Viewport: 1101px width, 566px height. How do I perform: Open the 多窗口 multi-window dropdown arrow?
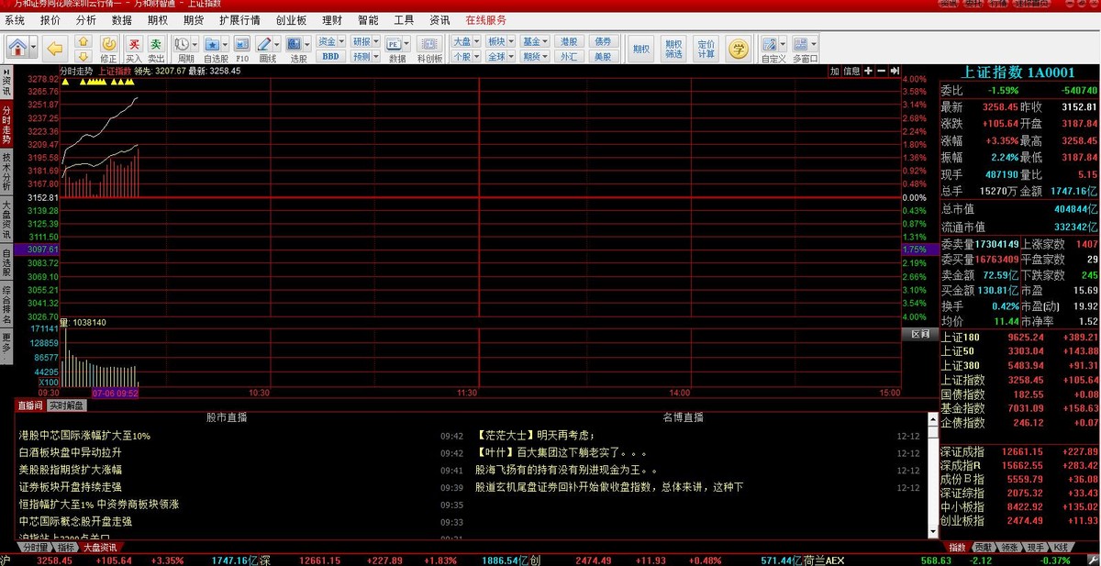pos(814,43)
